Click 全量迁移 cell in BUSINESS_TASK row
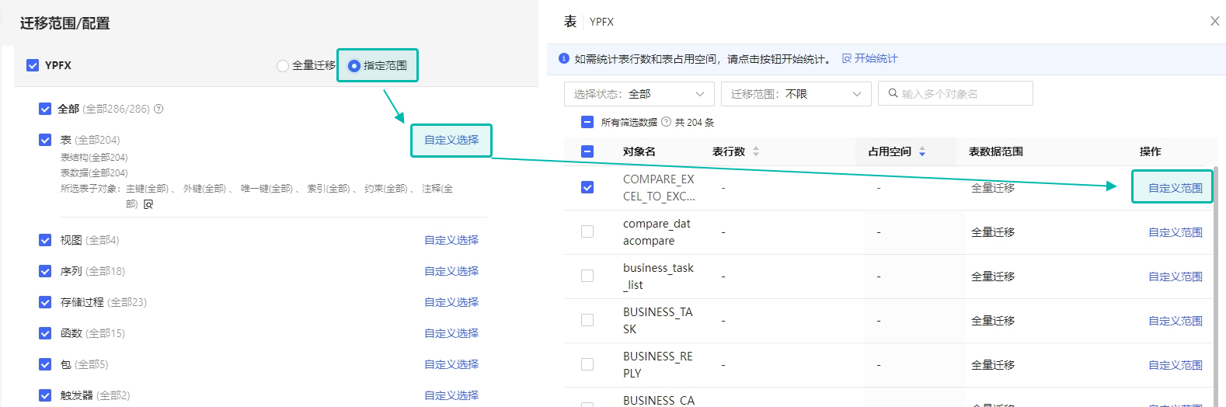Screen dimensions: 1226x407 point(993,320)
